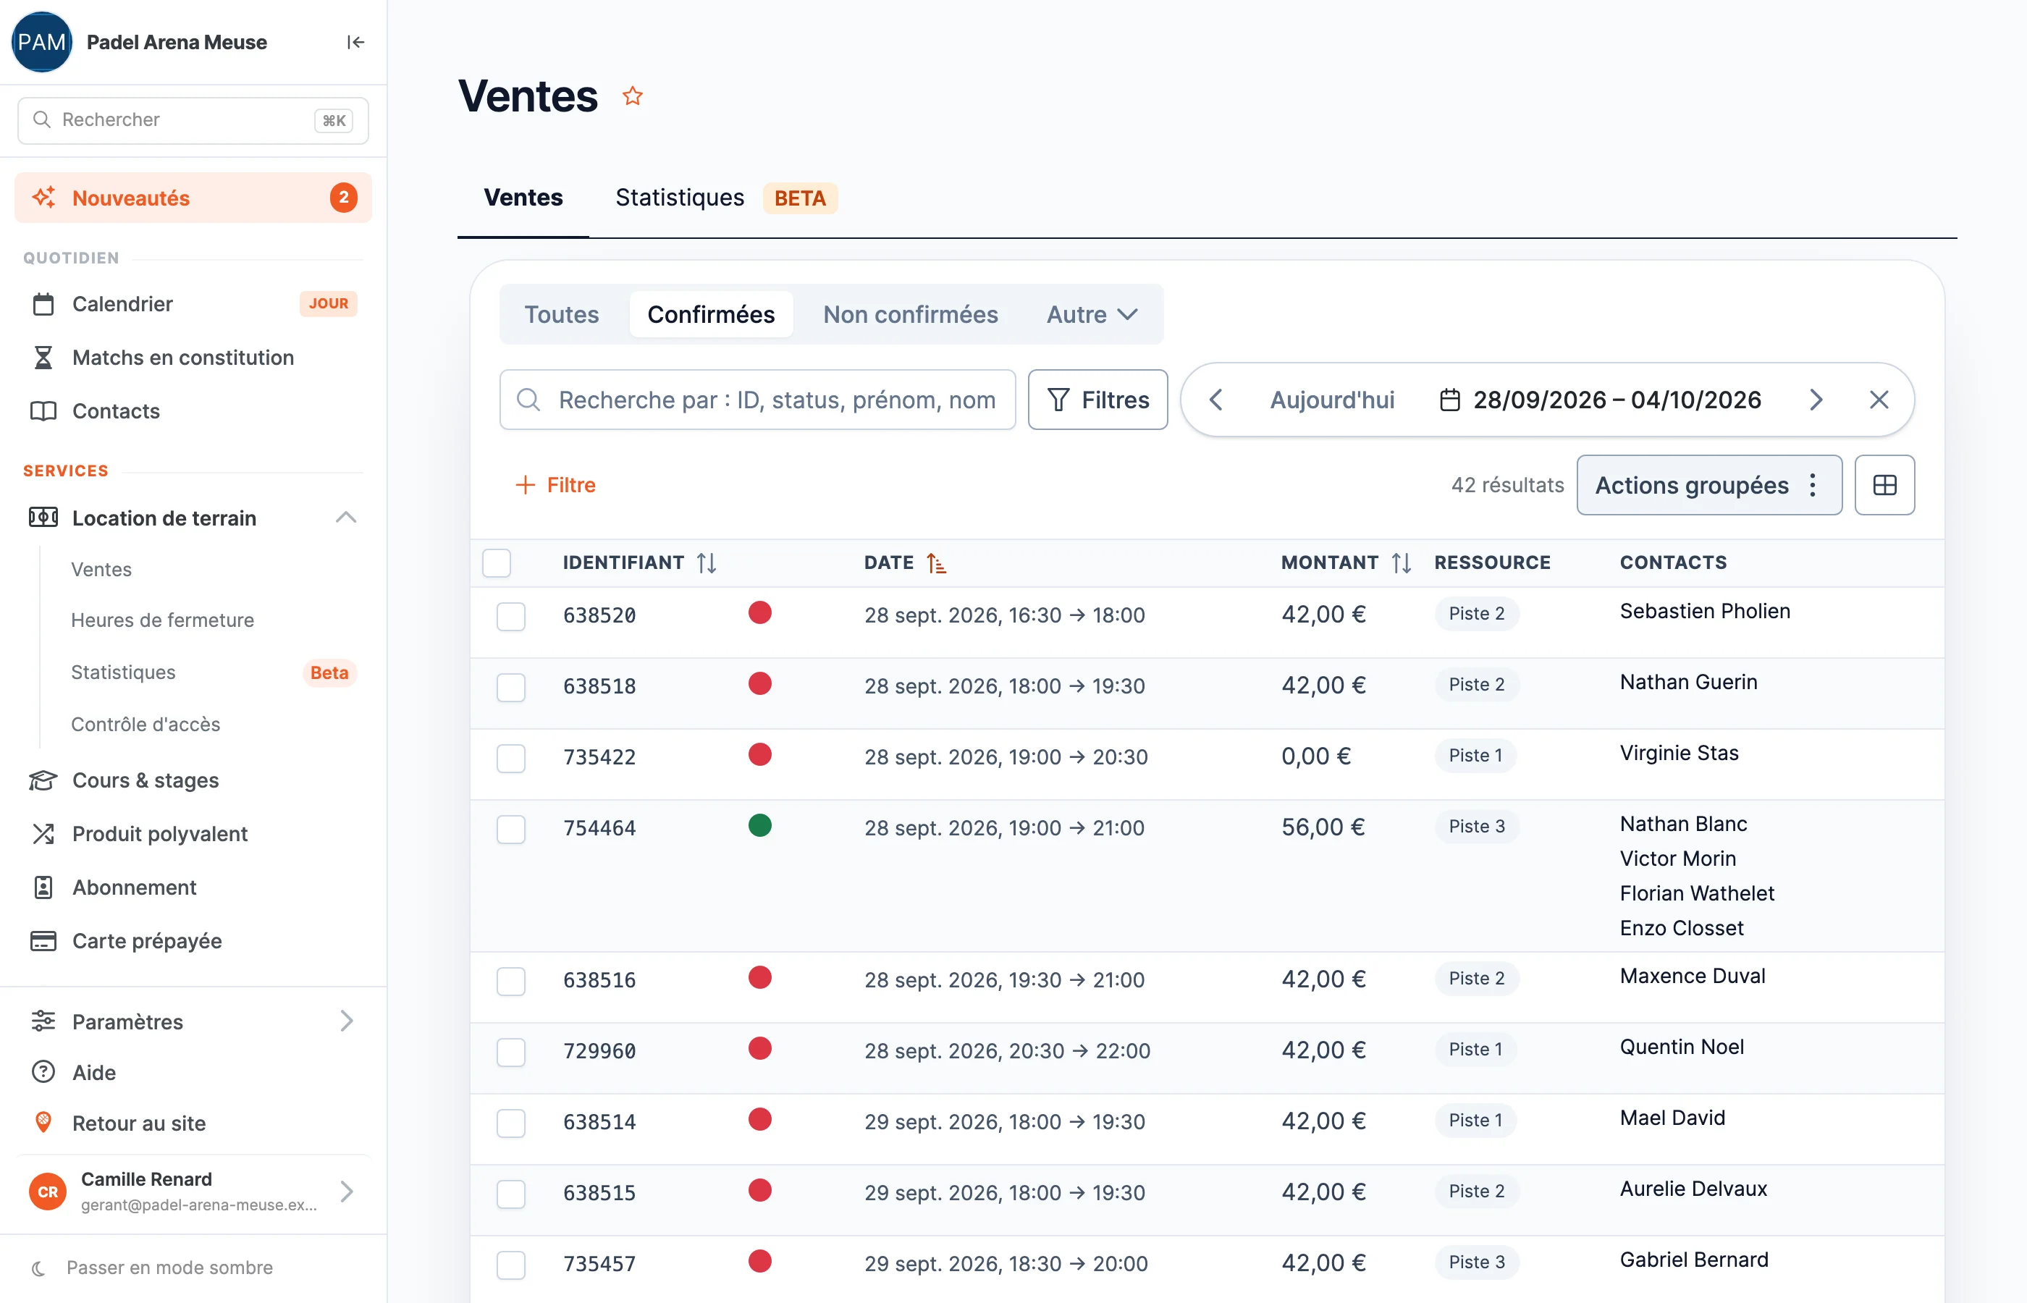Add a filter with + Filtre
The image size is (2027, 1303).
click(x=556, y=485)
